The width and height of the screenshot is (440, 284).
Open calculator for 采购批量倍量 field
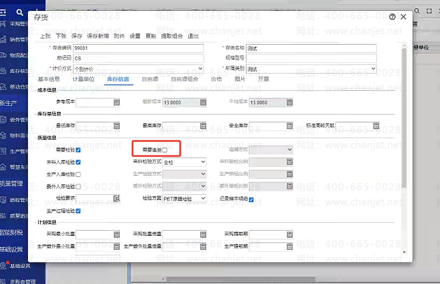203,234
